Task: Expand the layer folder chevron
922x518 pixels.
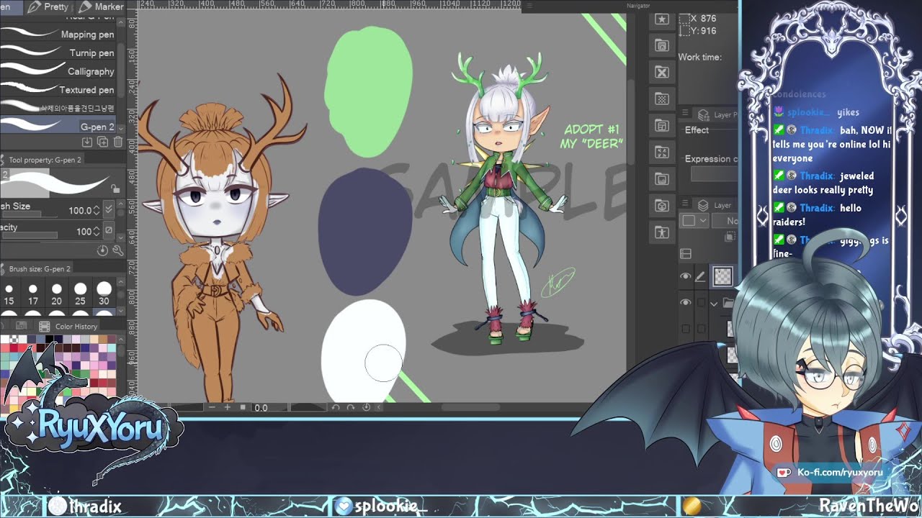Action: [714, 303]
